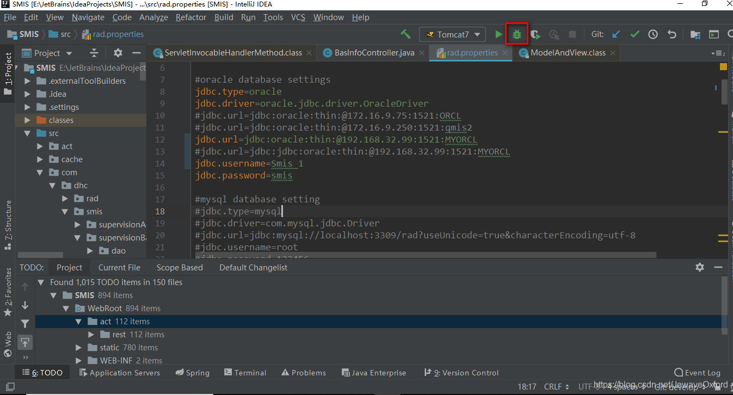Click the editor horizontal scrollbar

(x=425, y=255)
